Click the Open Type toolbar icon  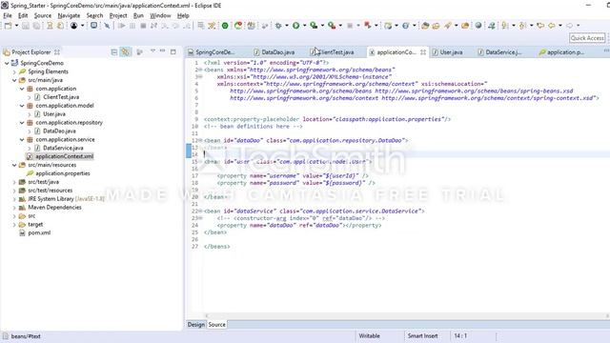point(425,26)
